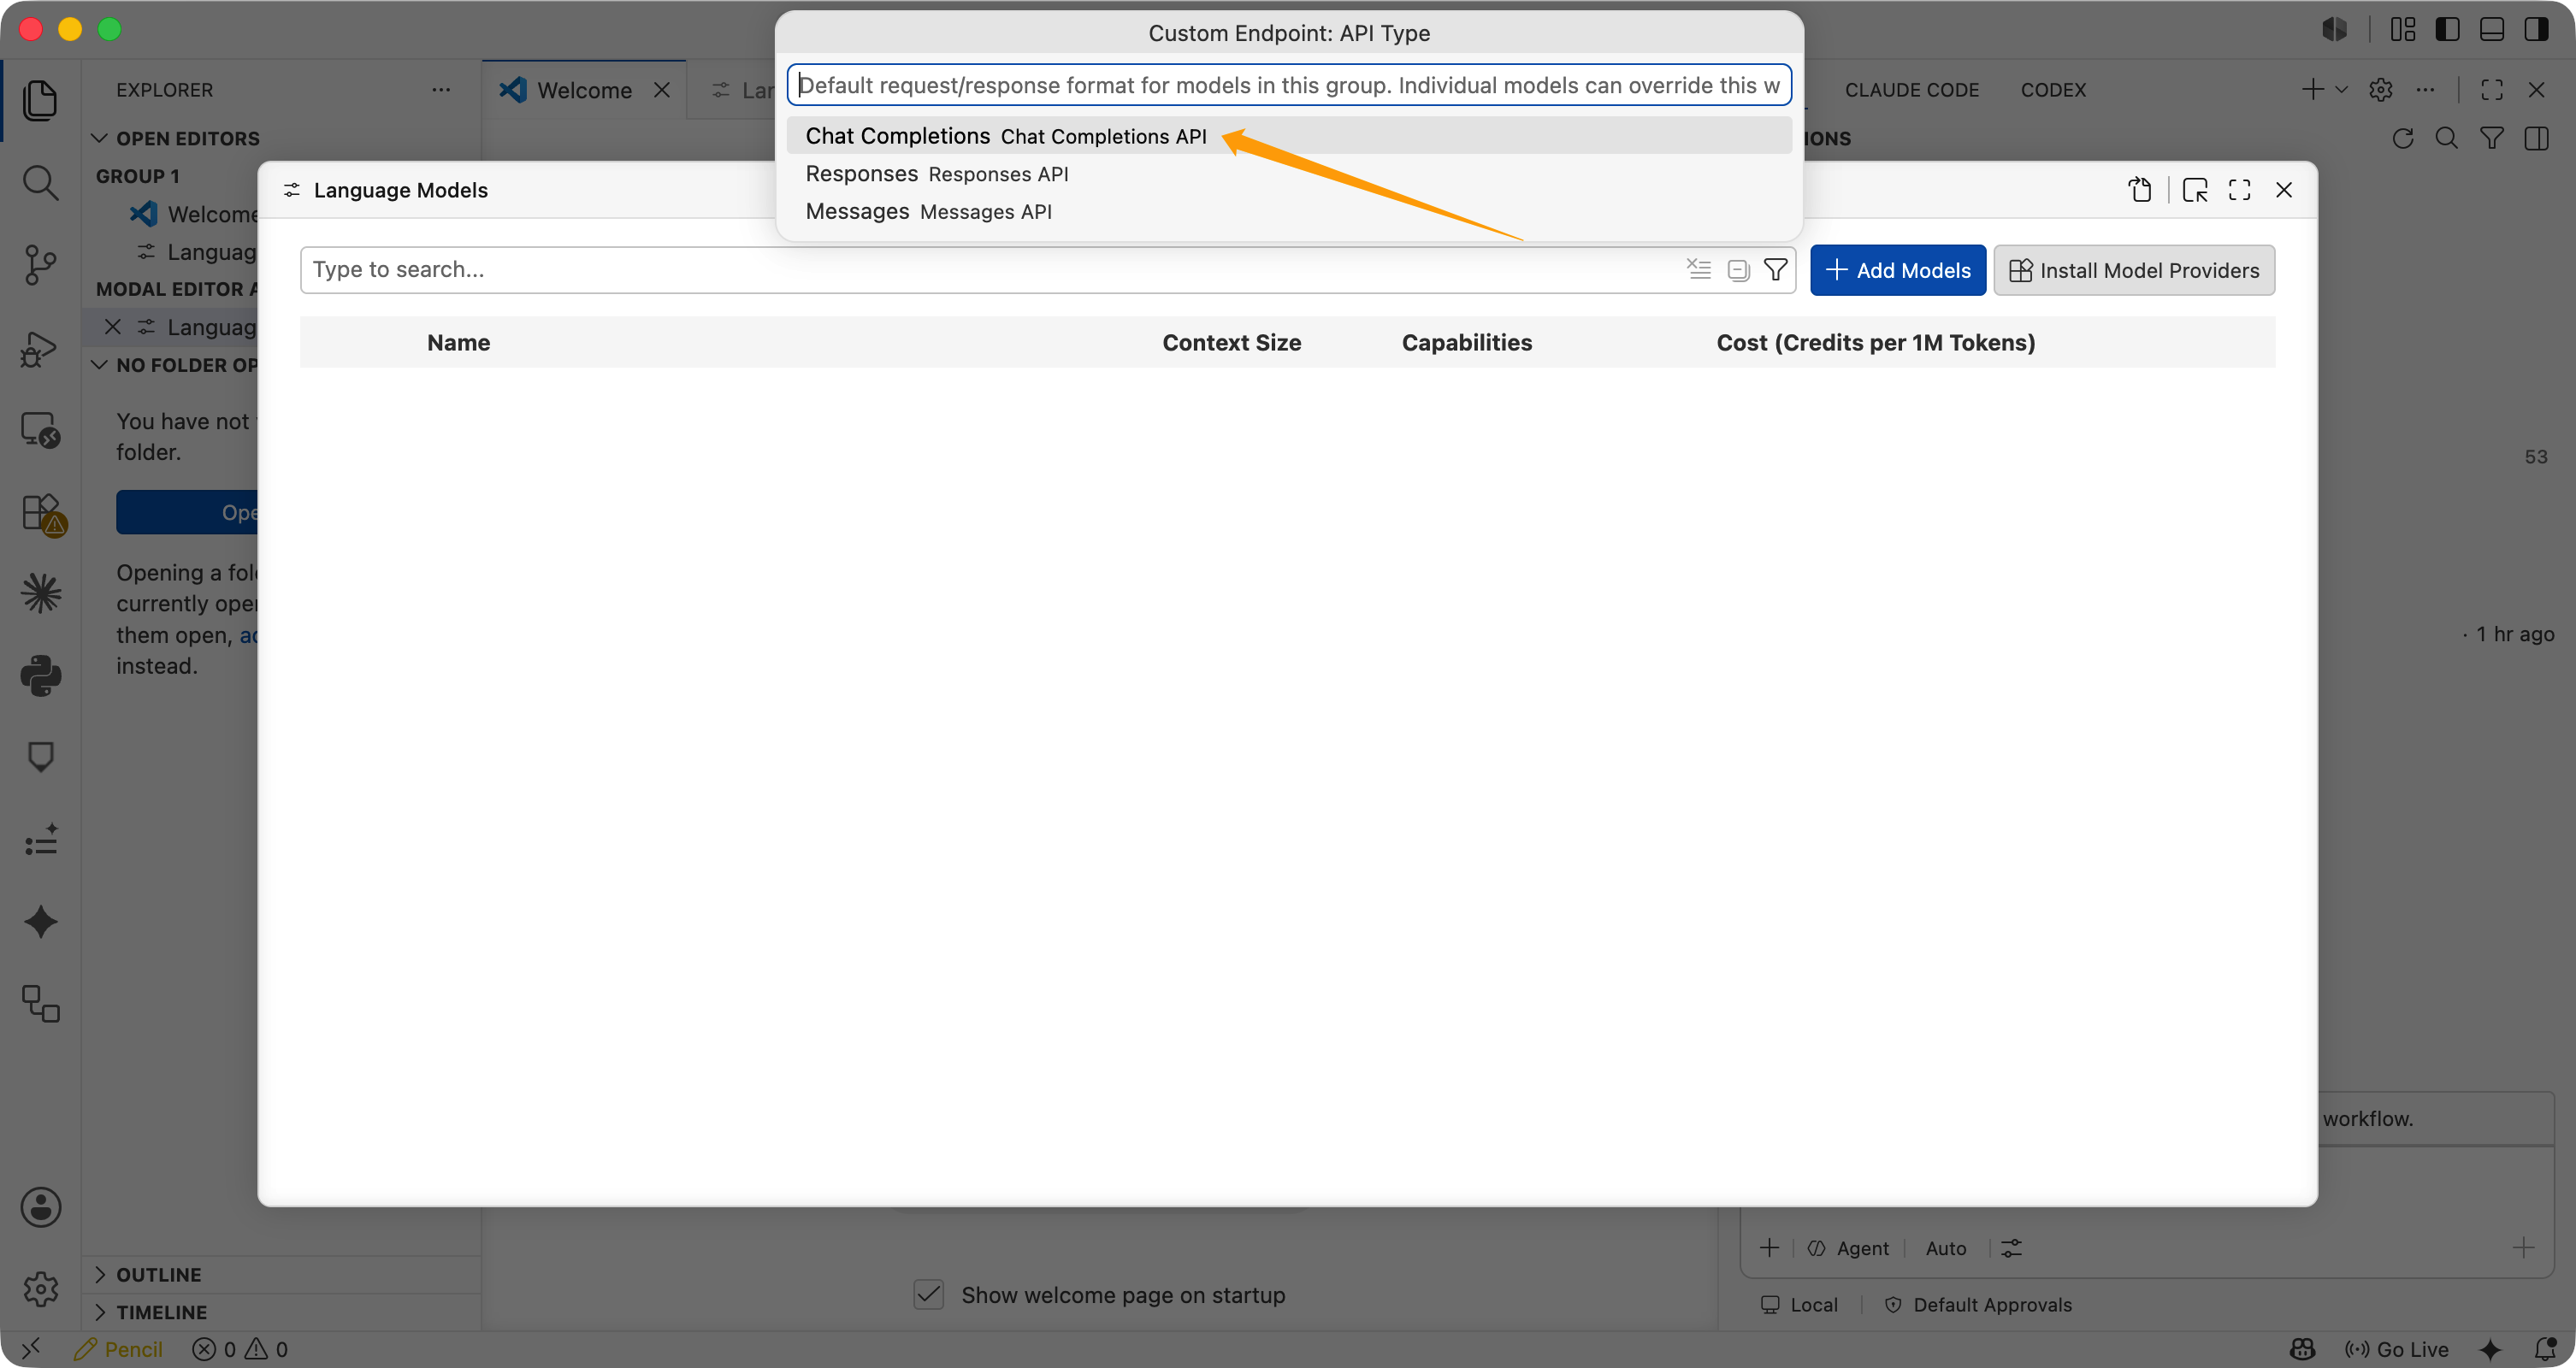The width and height of the screenshot is (2576, 1368).
Task: Focus the API Type quick pick input
Action: 1289,85
